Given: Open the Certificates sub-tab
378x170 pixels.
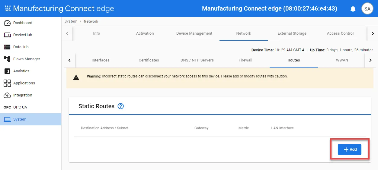Looking at the screenshot, I should [149, 60].
